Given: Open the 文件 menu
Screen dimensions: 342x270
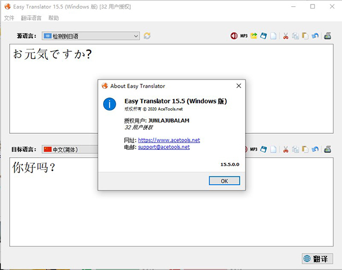Looking at the screenshot, I should tap(9, 18).
